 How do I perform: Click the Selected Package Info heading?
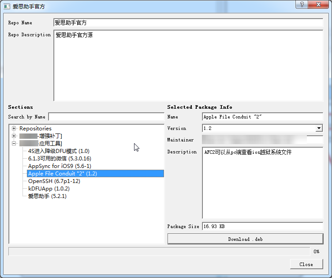point(200,107)
